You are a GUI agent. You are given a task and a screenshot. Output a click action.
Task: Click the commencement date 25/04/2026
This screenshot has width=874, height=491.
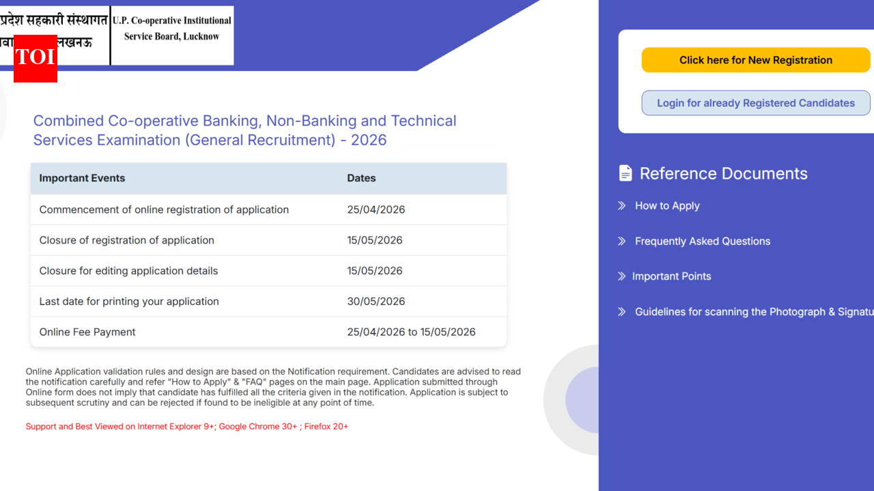point(376,209)
